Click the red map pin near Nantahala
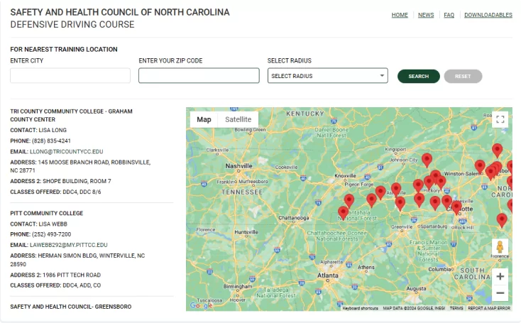Screen dimensions: 521x323 [x=344, y=212]
